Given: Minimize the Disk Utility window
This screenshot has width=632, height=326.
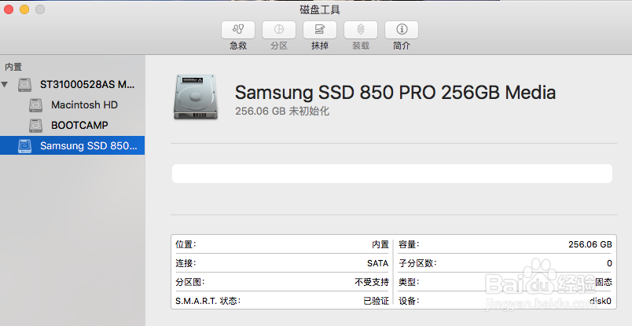Looking at the screenshot, I should (24, 9).
